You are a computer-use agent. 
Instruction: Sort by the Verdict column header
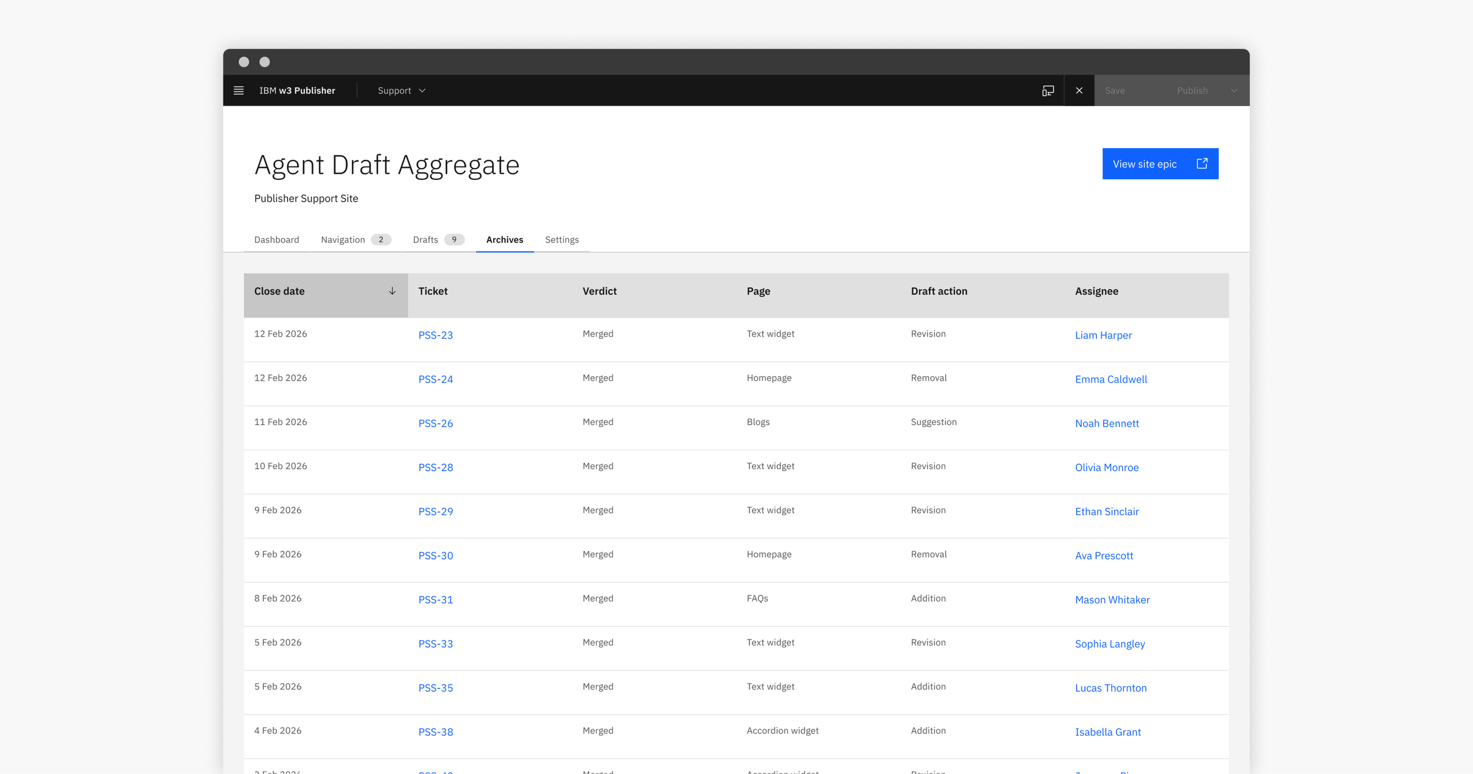click(599, 291)
